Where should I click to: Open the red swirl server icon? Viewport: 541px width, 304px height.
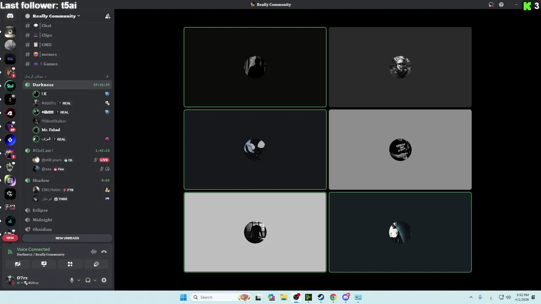pos(10,113)
